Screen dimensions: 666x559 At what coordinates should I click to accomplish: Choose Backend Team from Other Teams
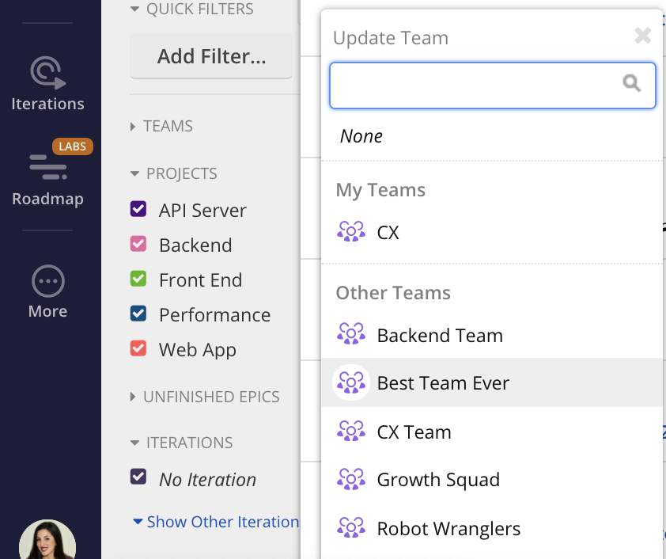pos(491,335)
